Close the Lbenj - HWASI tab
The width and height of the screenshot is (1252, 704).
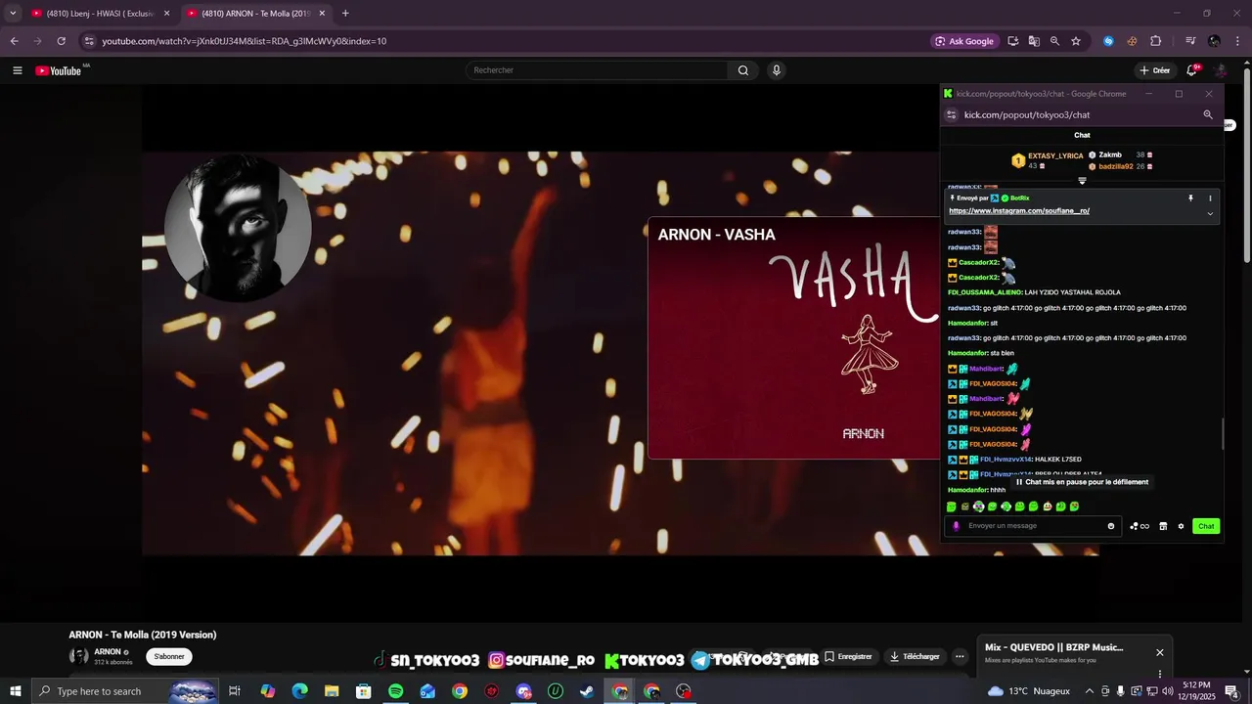(x=166, y=14)
